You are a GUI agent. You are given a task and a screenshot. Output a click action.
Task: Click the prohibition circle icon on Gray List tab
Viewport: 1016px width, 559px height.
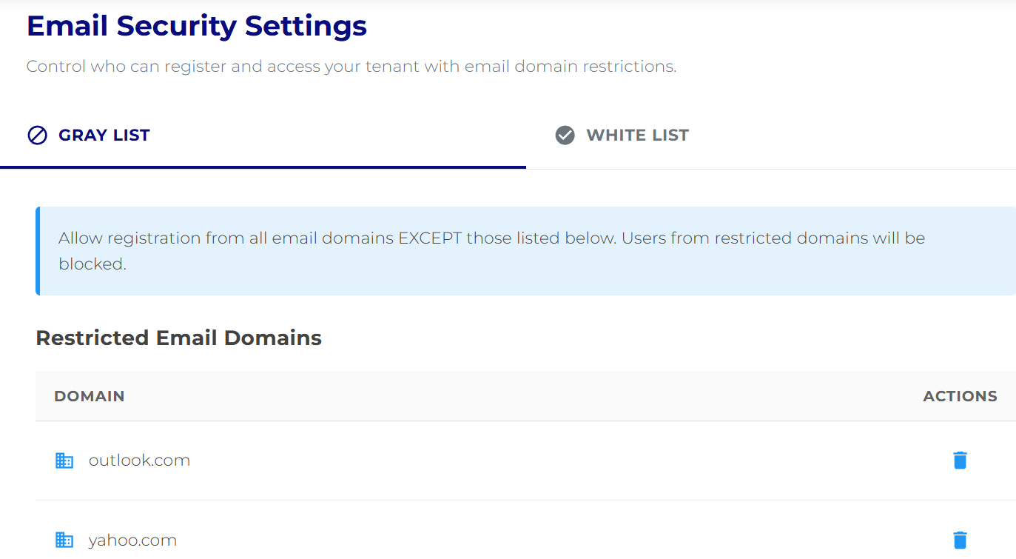[x=36, y=135]
